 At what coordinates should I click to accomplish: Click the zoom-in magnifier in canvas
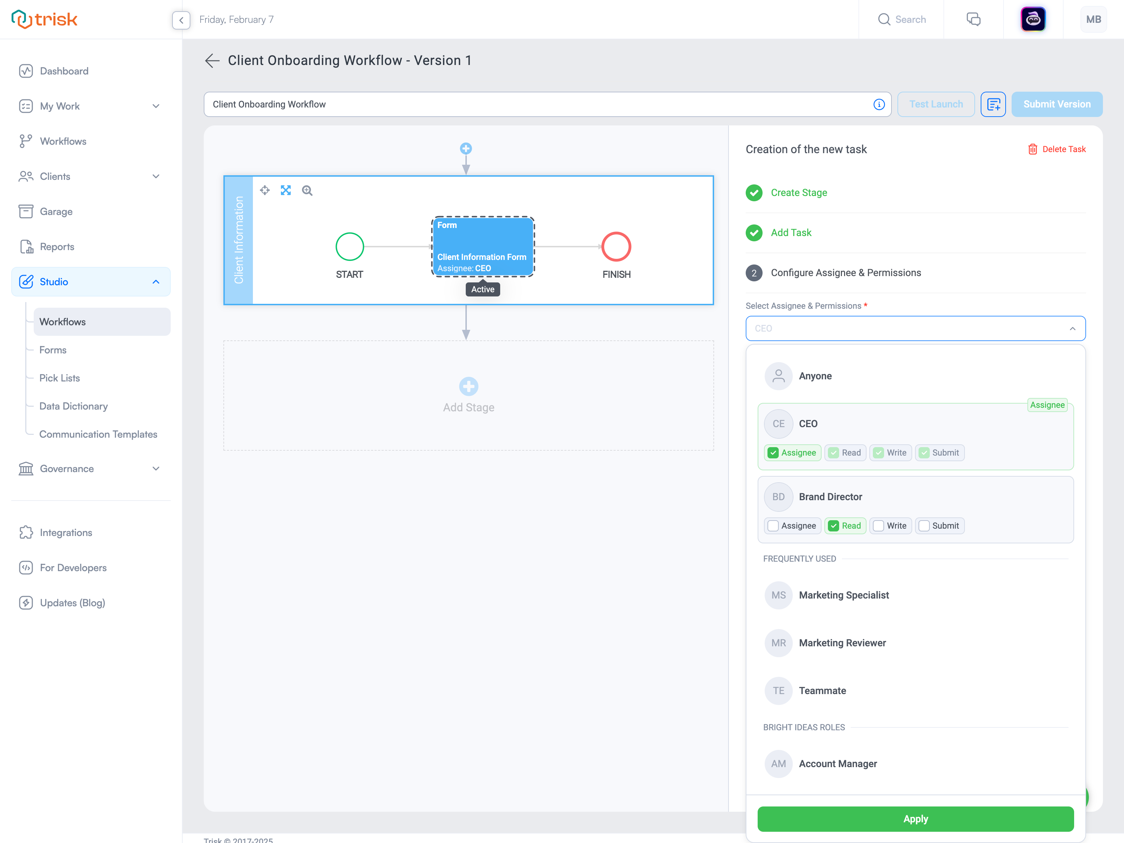pos(307,190)
